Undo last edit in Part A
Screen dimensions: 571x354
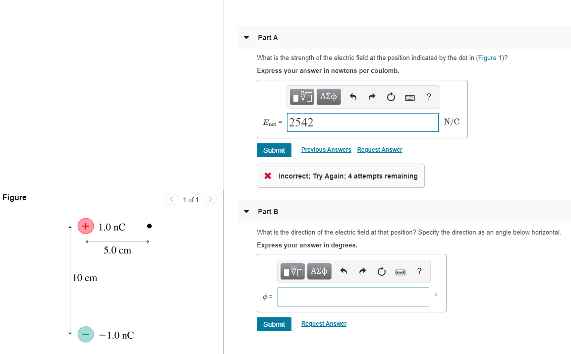[x=352, y=97]
